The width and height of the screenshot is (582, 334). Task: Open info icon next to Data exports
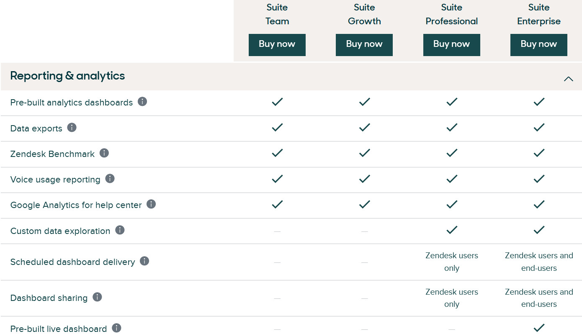tap(72, 128)
